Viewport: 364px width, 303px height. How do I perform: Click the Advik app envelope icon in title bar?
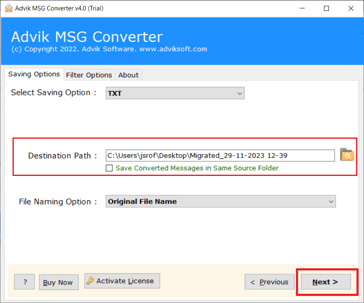pos(9,8)
